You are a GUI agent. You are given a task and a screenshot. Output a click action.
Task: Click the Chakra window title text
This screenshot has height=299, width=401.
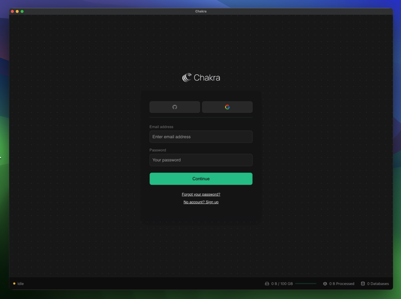click(201, 11)
